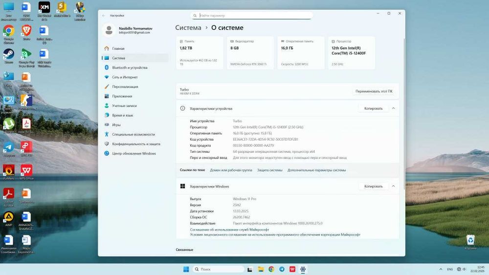Open Специальные возможности section
Image resolution: width=489 pixels, height=275 pixels.
tap(134, 134)
